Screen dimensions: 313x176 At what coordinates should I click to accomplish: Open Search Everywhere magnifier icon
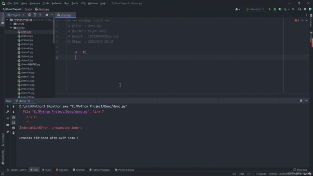coord(300,9)
